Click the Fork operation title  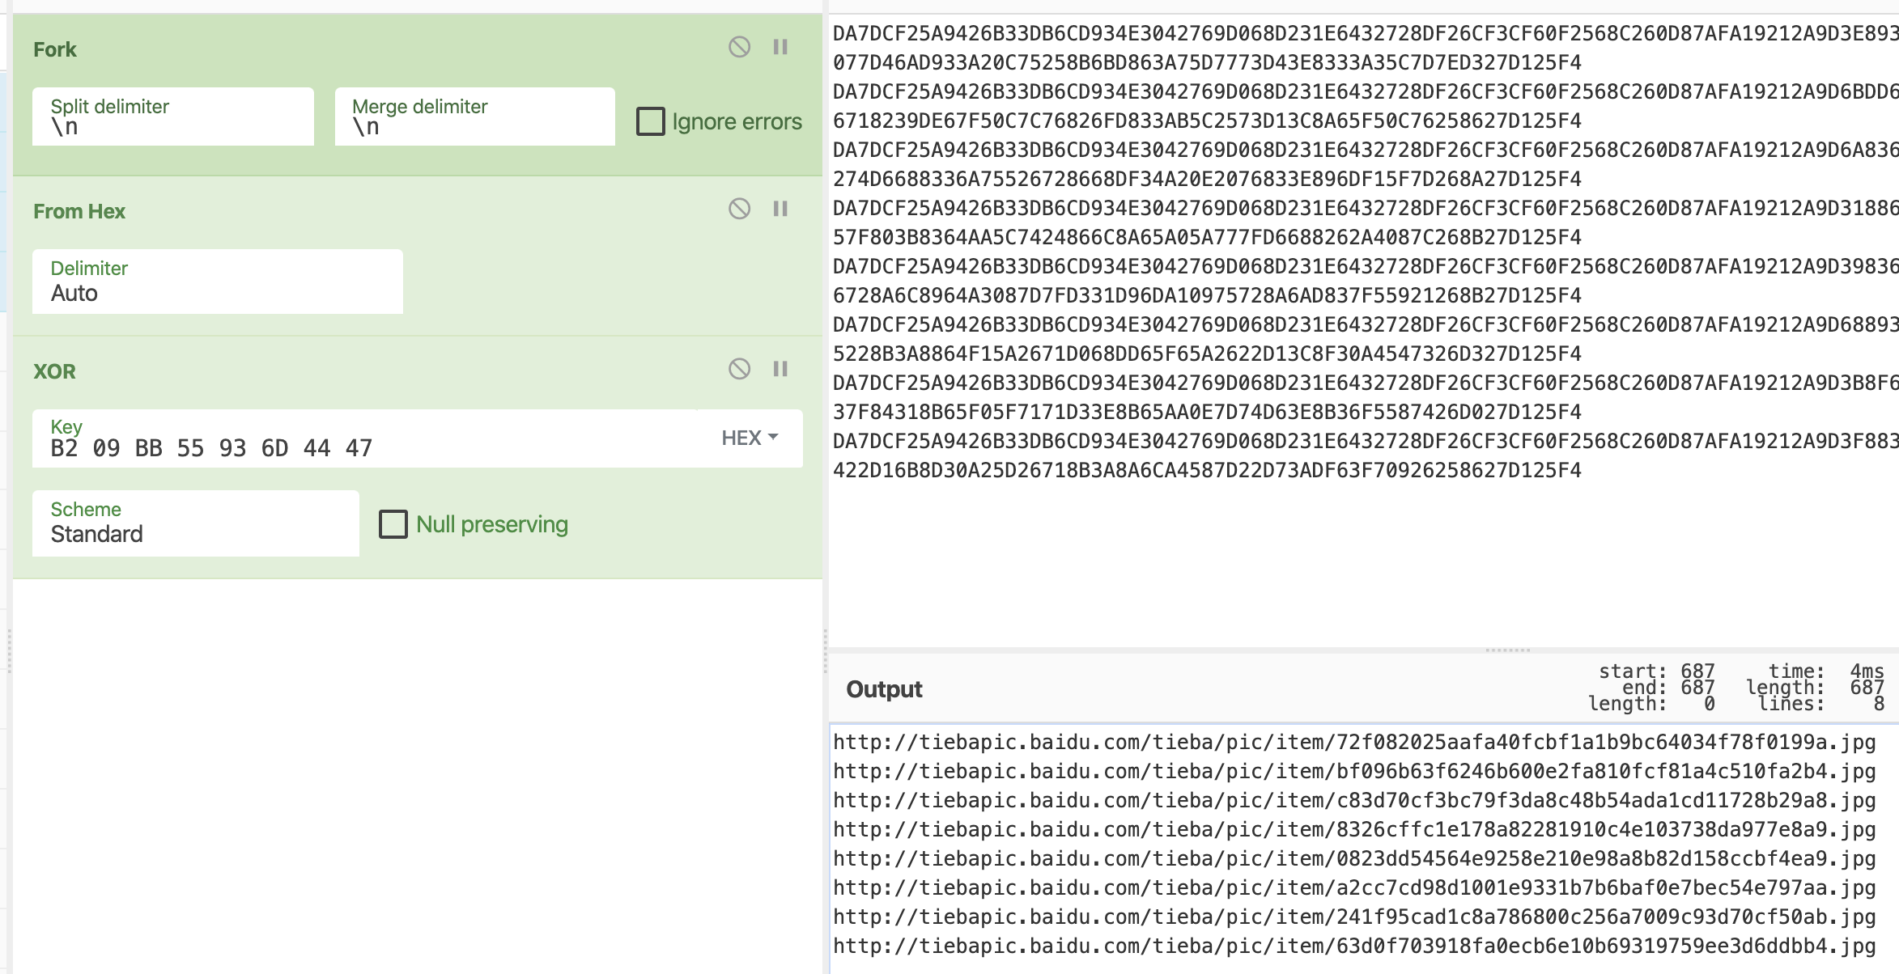click(55, 49)
